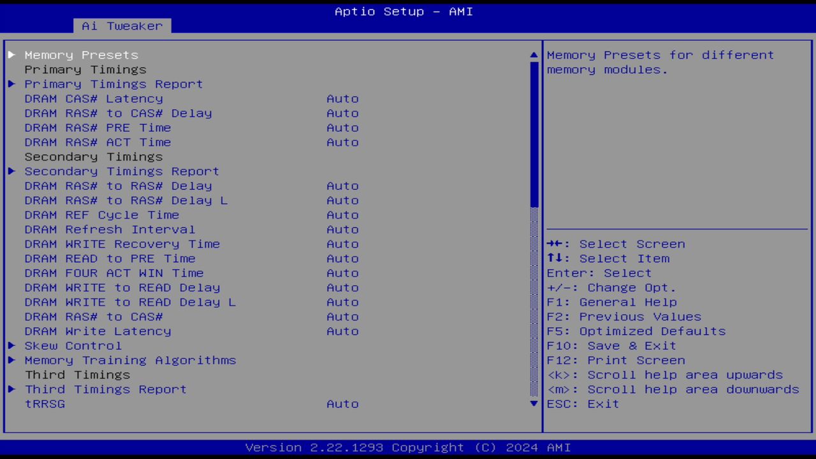Screen dimensions: 816x459
Task: Change DRAM FOUR ACT WIN Time value
Action: click(x=342, y=273)
